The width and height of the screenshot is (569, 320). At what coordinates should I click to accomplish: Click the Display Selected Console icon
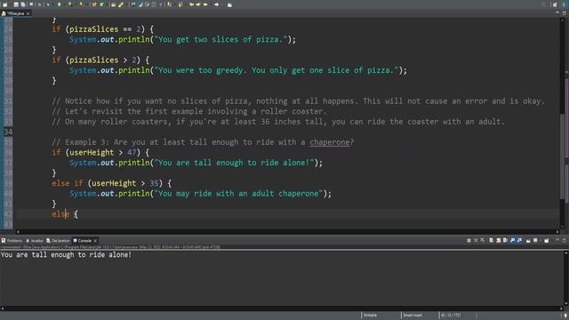[x=535, y=240]
